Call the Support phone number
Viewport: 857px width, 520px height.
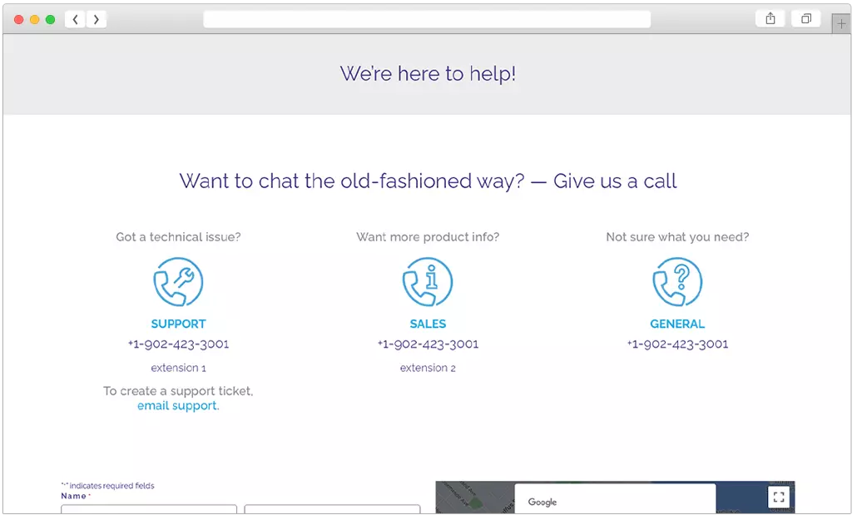pyautogui.click(x=178, y=344)
